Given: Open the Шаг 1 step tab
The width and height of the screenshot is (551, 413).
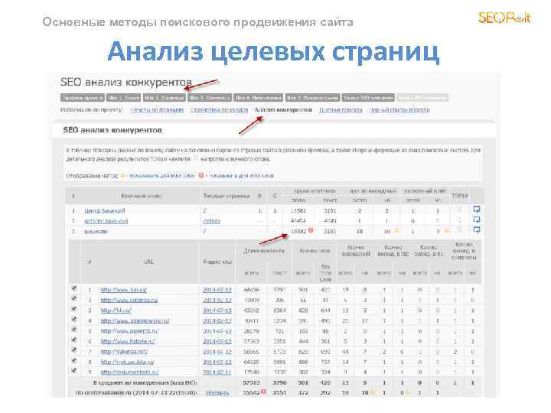Looking at the screenshot, I should [x=124, y=98].
